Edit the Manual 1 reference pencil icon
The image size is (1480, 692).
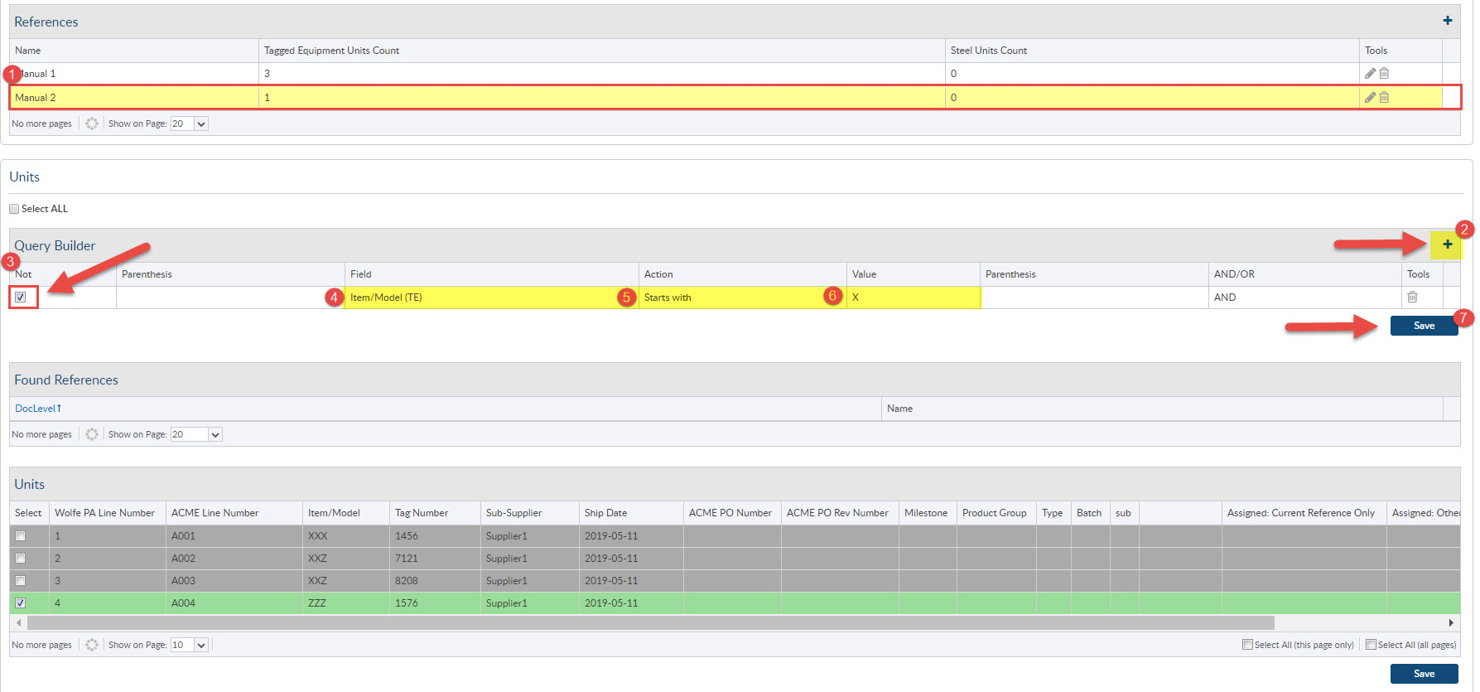(1370, 74)
